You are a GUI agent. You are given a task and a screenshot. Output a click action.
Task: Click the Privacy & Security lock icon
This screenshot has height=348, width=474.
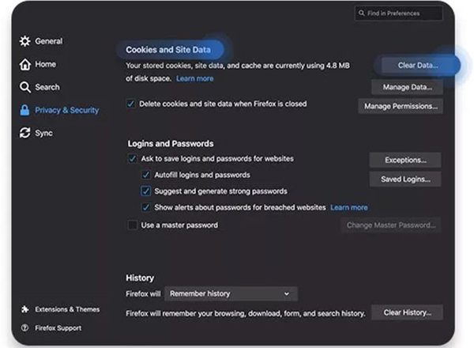pyautogui.click(x=24, y=110)
